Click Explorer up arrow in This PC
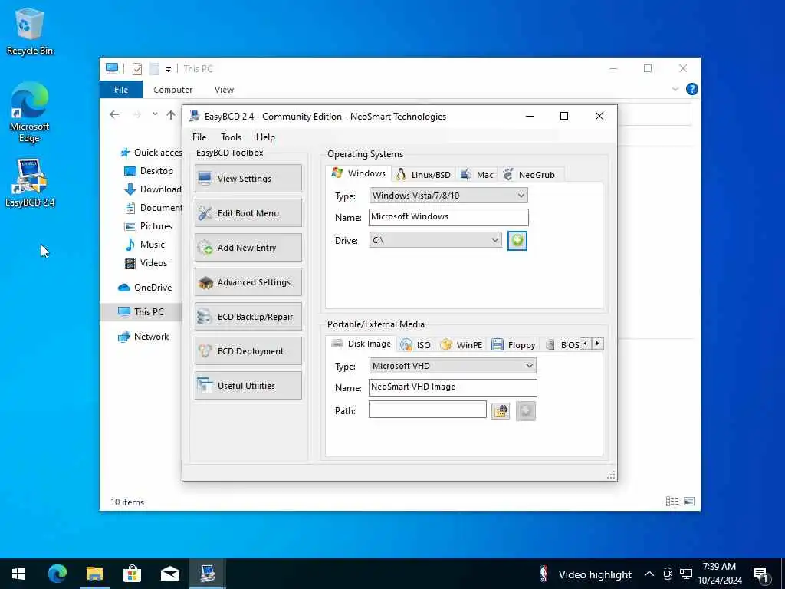785x589 pixels. tap(171, 115)
